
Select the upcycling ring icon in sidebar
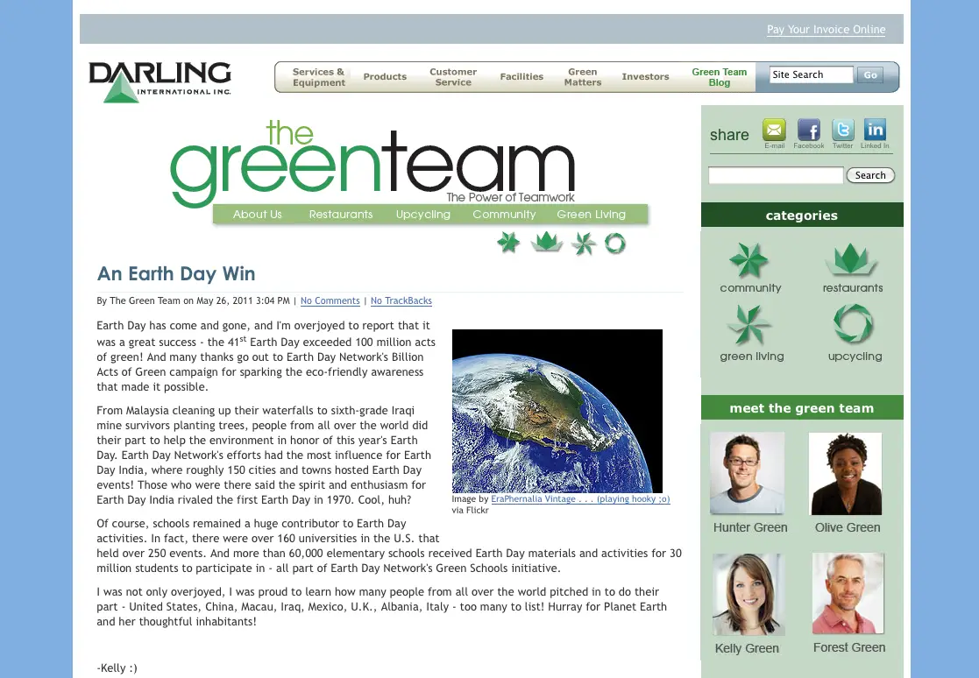tap(854, 326)
